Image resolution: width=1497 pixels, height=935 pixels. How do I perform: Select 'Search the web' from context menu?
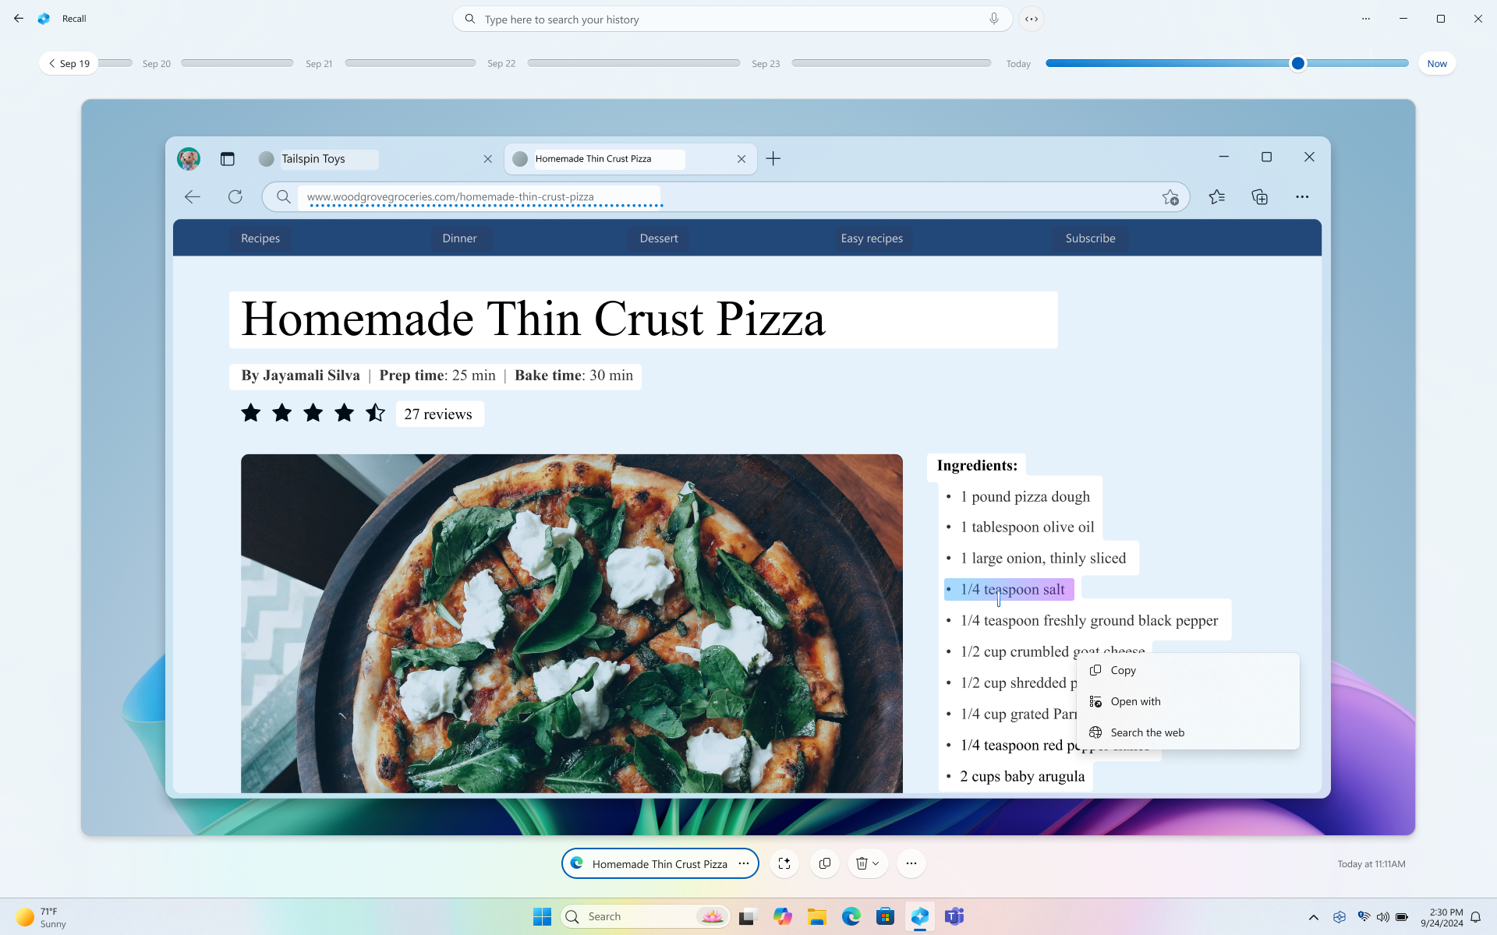click(x=1147, y=732)
